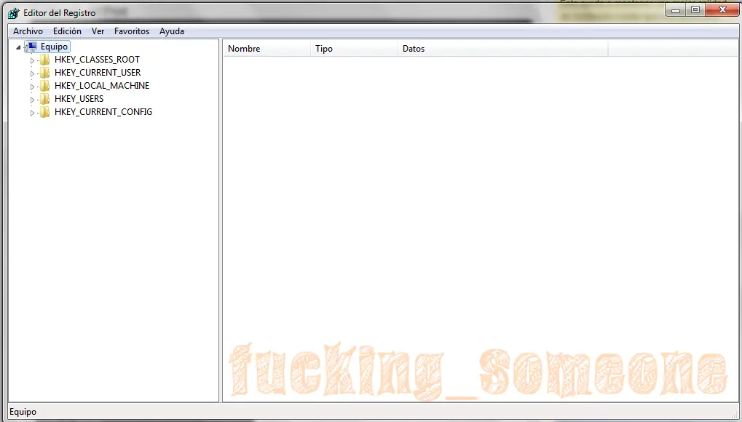Expand the HKEY_CURRENT_CONFIG key
742x422 pixels.
pos(32,113)
